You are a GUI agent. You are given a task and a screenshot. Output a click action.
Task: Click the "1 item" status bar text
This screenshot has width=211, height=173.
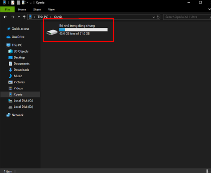point(8,171)
